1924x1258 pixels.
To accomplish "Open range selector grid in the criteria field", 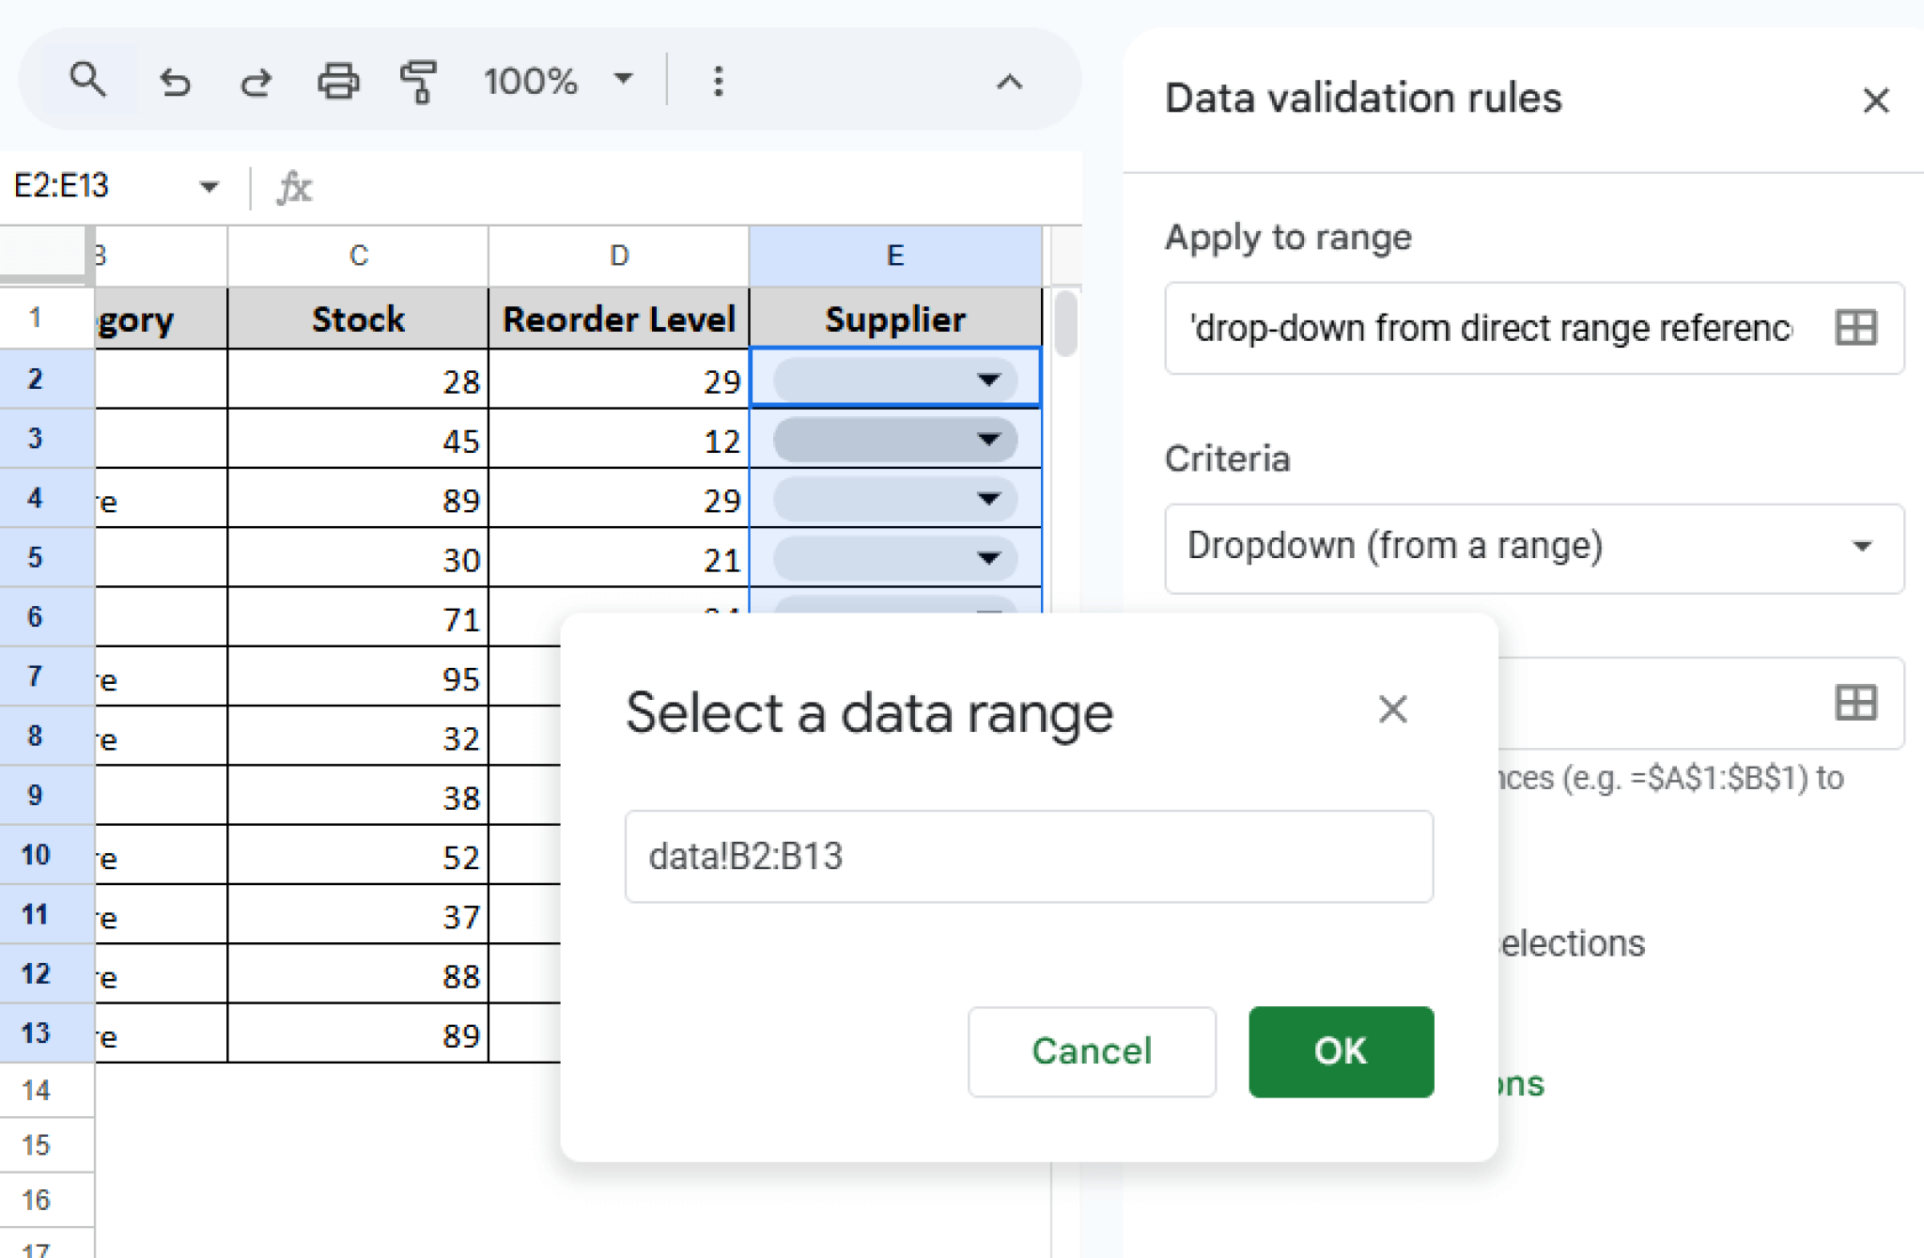I will 1854,703.
